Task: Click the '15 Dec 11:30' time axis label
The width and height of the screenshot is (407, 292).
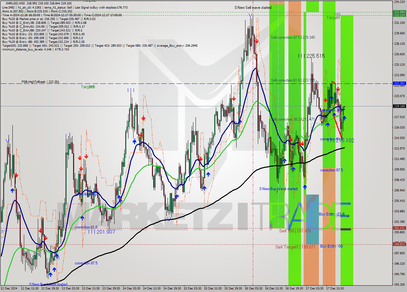Action: tap(213, 289)
